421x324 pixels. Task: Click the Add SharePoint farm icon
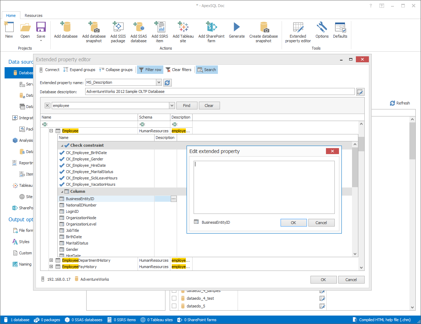(211, 27)
